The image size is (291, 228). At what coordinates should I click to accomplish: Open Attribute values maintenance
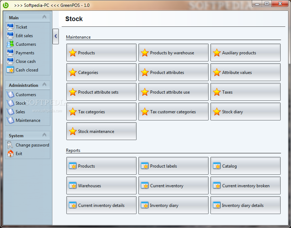pyautogui.click(x=245, y=72)
